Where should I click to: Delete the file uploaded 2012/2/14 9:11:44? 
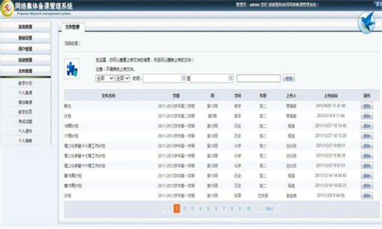tap(367, 116)
